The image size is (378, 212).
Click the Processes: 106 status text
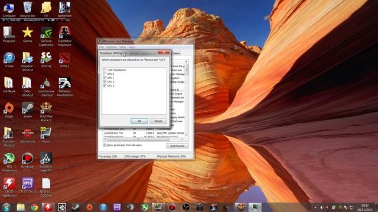point(107,156)
